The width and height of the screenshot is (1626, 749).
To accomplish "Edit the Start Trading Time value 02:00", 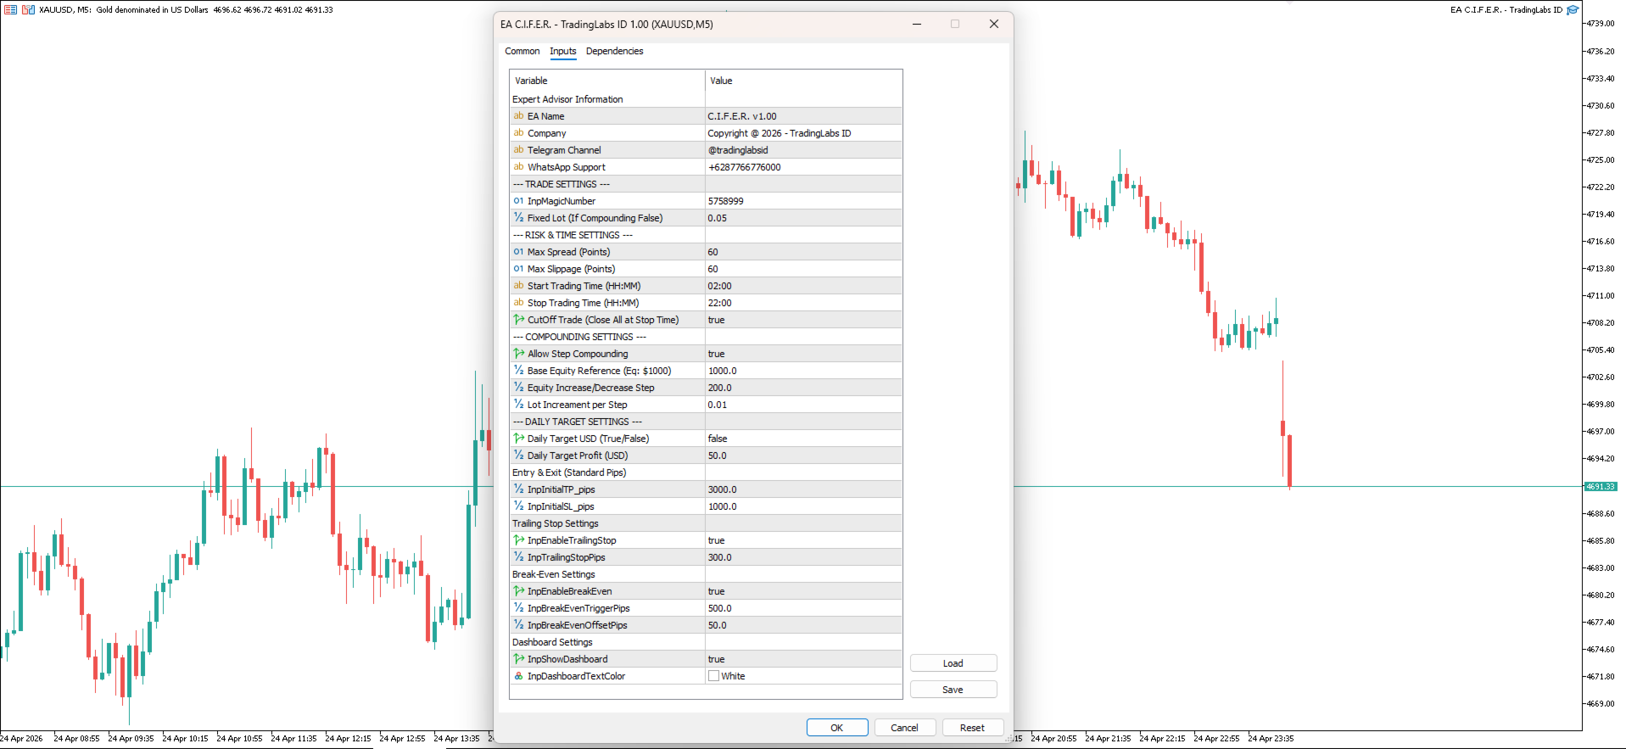I will (x=802, y=286).
